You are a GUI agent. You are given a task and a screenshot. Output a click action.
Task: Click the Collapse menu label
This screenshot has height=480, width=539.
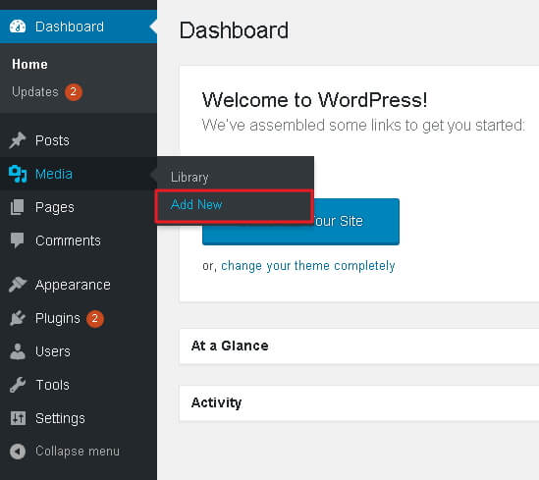pyautogui.click(x=78, y=451)
